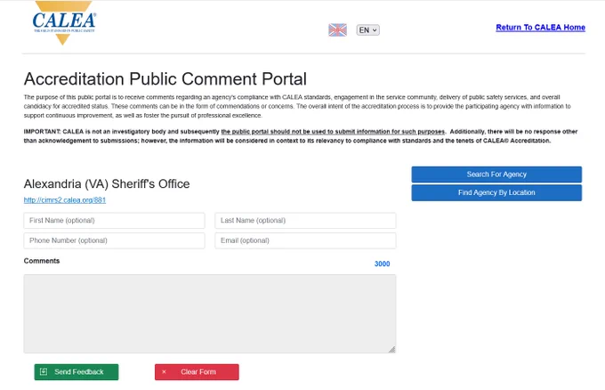This screenshot has height=390, width=605.
Task: Click inside the Comments text area
Action: pyautogui.click(x=209, y=313)
